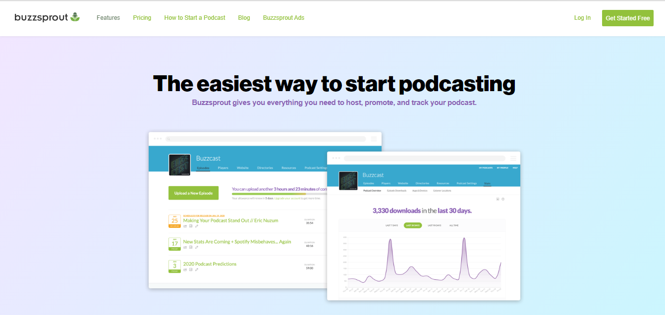Open the Buzzsprout Ads page

pyautogui.click(x=283, y=18)
